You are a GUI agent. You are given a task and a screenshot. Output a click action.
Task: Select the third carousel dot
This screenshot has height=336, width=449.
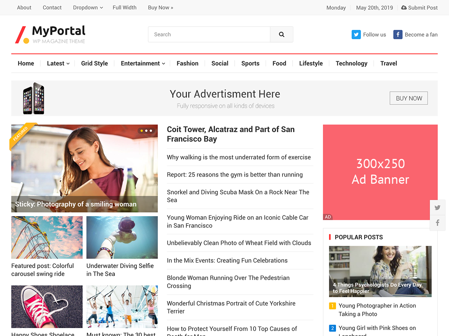pos(151,131)
